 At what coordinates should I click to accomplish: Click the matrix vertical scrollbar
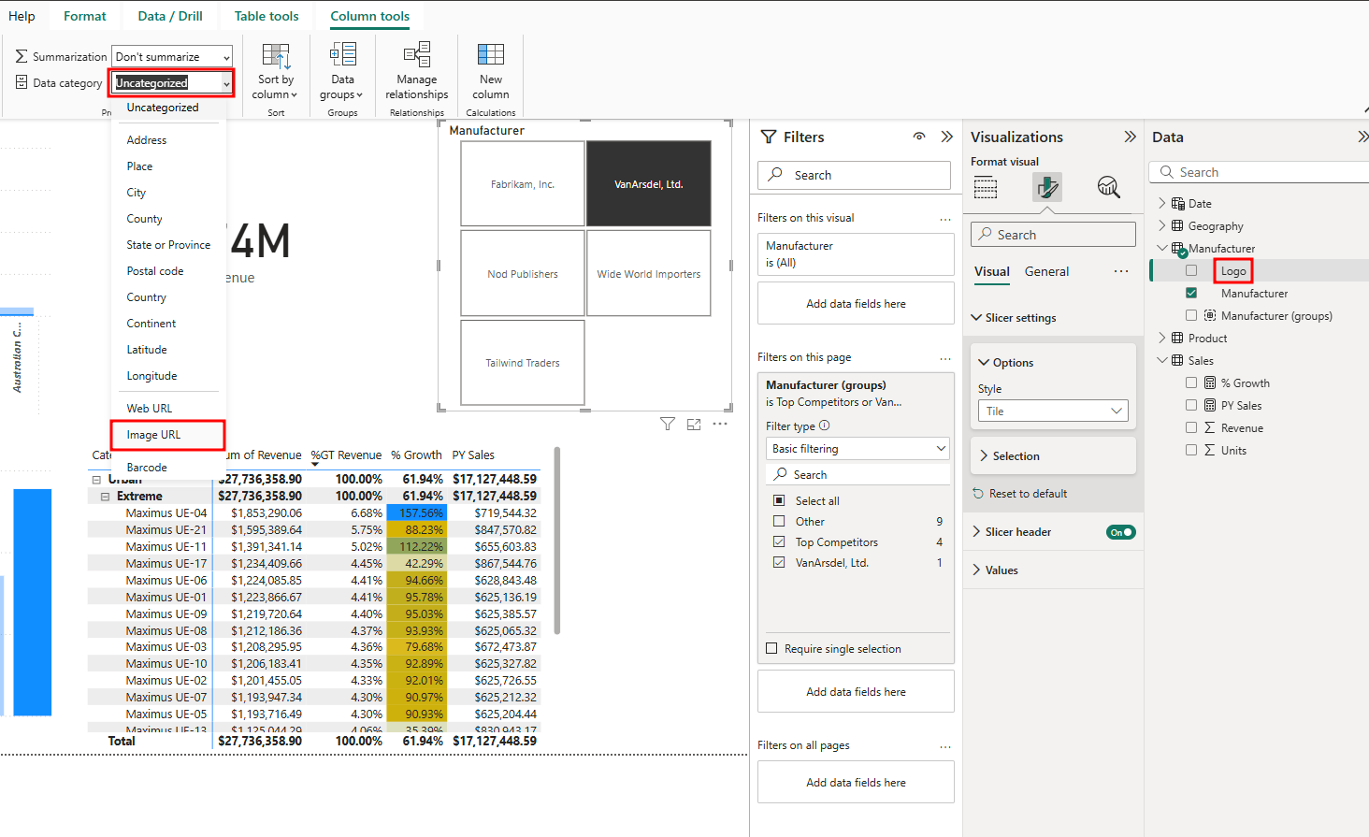(x=557, y=541)
